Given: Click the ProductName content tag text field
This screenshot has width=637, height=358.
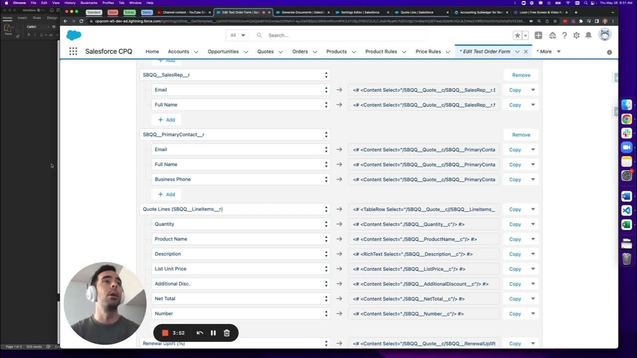Looking at the screenshot, I should 424,239.
